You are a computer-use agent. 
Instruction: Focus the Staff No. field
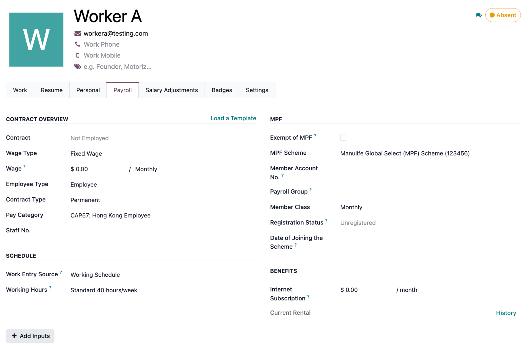pyautogui.click(x=163, y=231)
